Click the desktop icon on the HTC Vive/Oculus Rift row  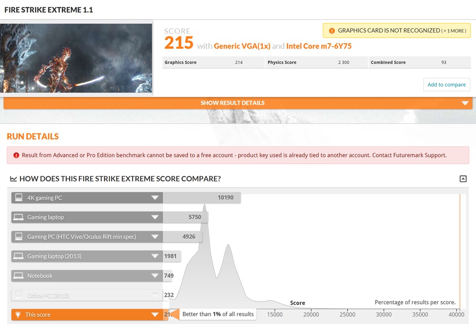(19, 237)
